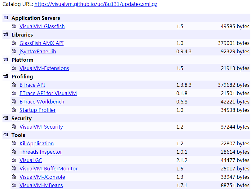251x189 pixels.
Task: Click the plugin icon beside VisualVM-Security
Action: click(x=14, y=127)
